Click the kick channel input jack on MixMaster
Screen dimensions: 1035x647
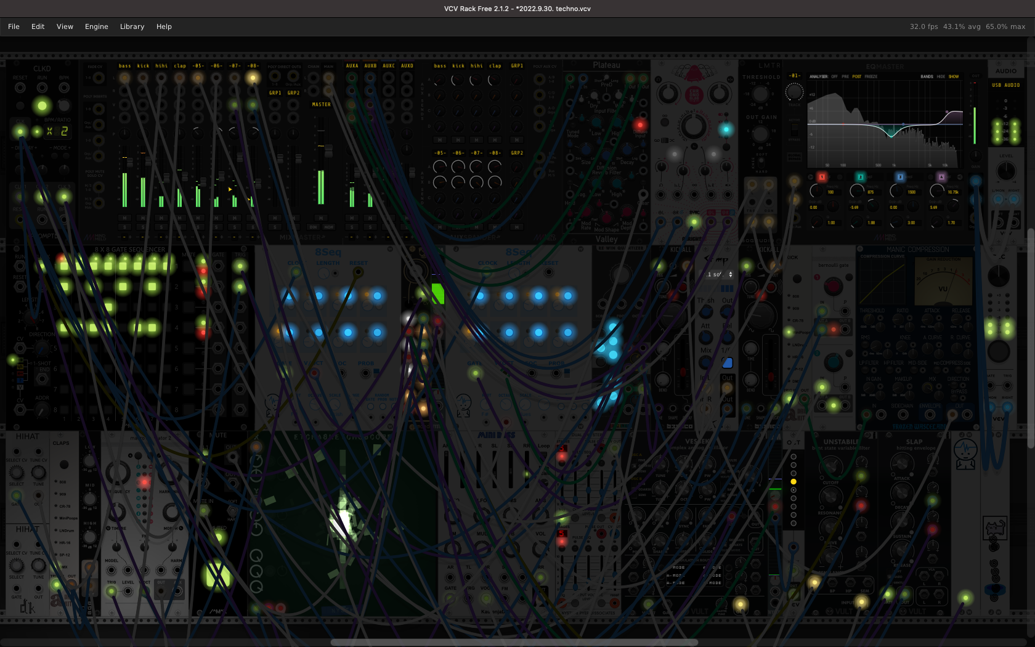point(143,78)
